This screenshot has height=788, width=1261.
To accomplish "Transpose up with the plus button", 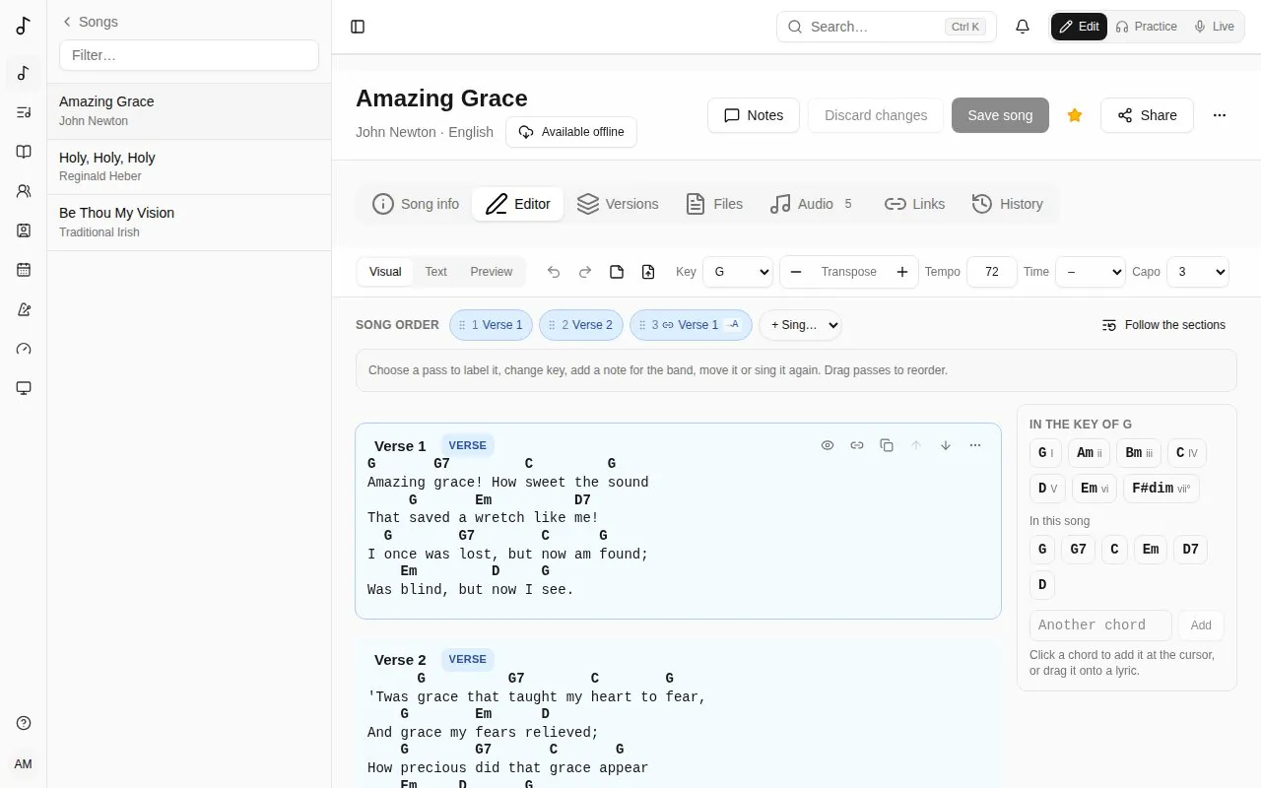I will pyautogui.click(x=902, y=272).
